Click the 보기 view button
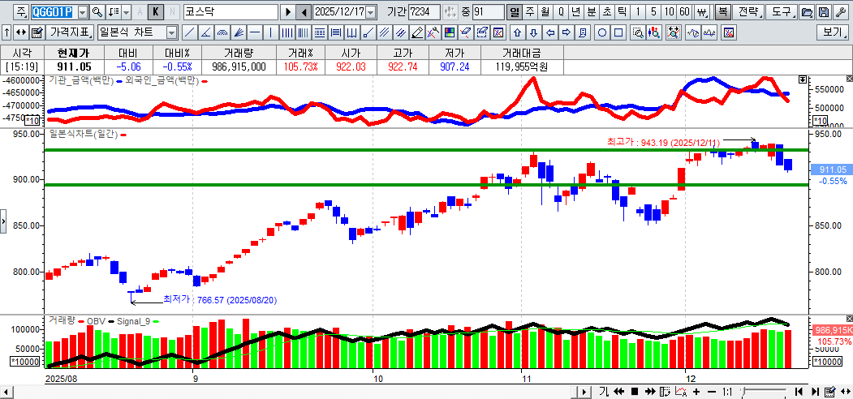Screen dimensions: 853x399 tap(833, 32)
